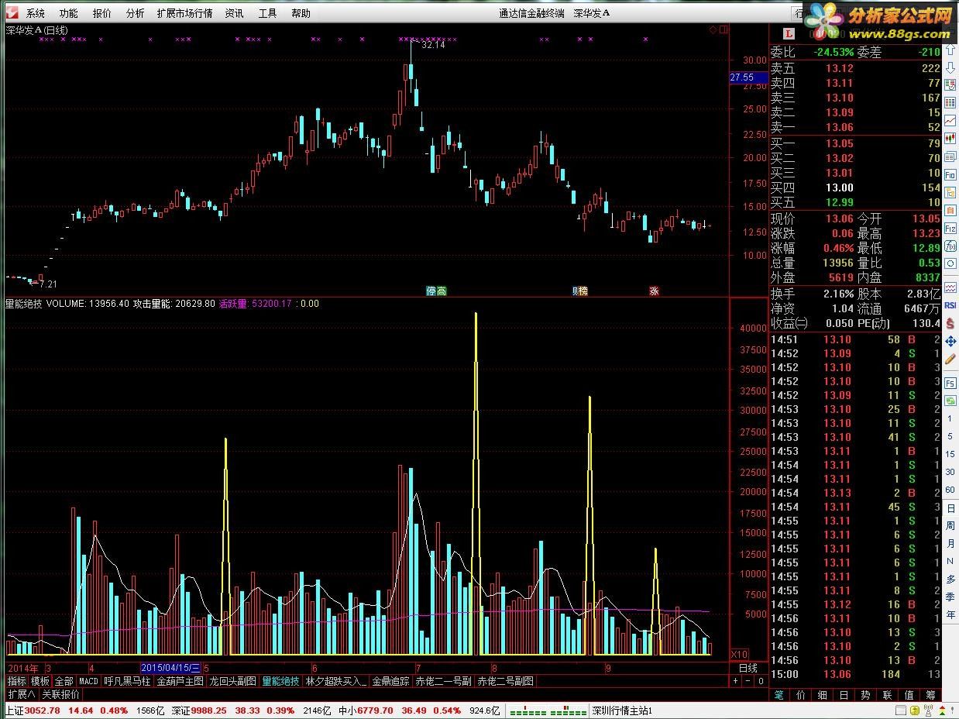
Task: Switch to 60-minute period
Action: tap(950, 490)
